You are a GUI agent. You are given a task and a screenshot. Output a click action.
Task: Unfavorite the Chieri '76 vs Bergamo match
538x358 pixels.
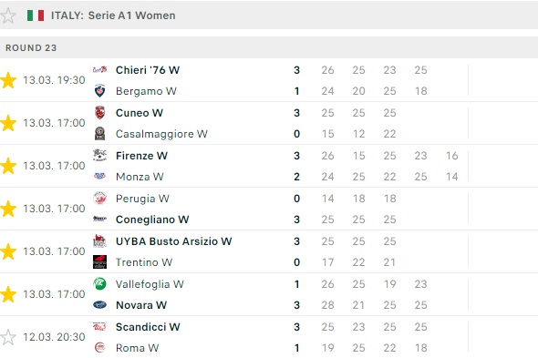point(8,80)
